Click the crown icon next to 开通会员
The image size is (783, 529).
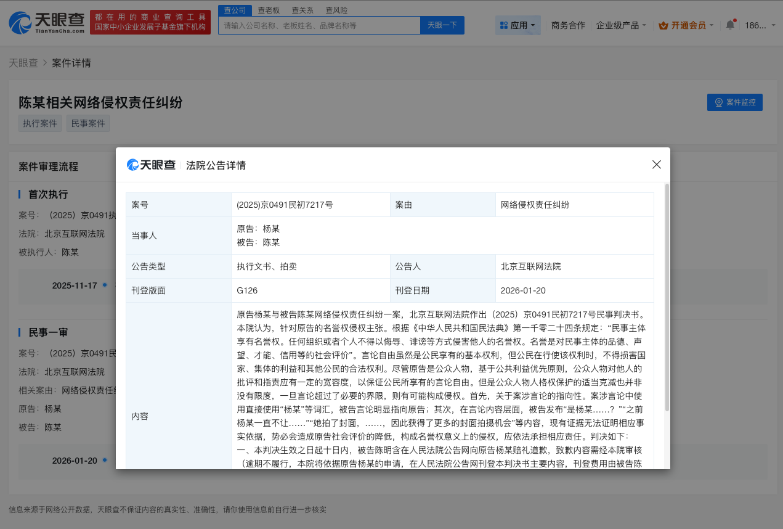pos(663,25)
